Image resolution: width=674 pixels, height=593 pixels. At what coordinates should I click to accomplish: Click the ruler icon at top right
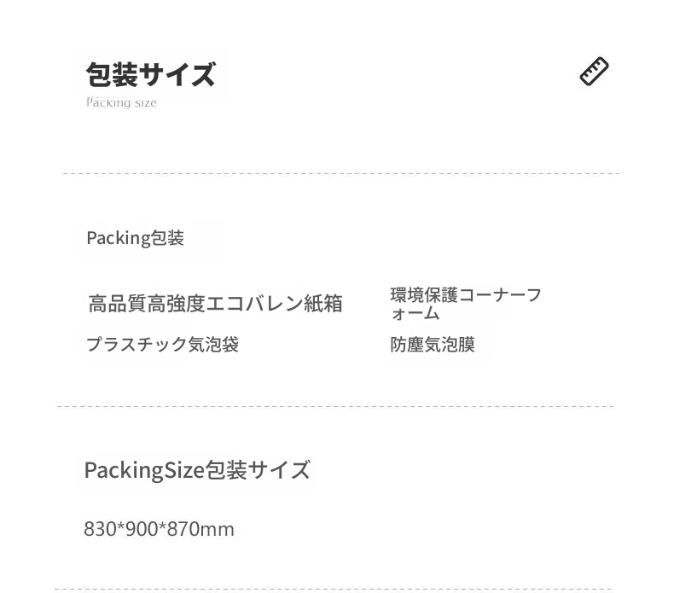(594, 71)
